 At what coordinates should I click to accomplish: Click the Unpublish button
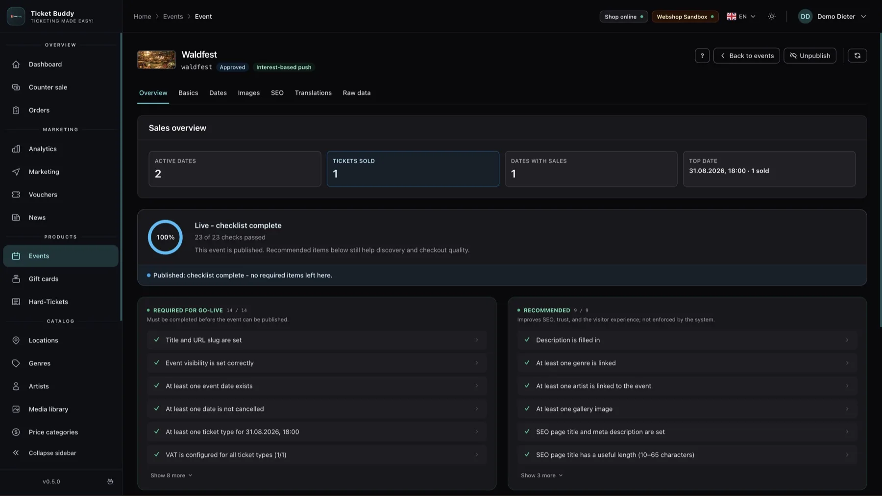coord(809,56)
